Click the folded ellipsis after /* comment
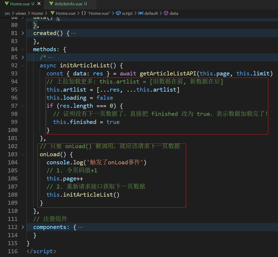278x257 pixels. coord(50,57)
